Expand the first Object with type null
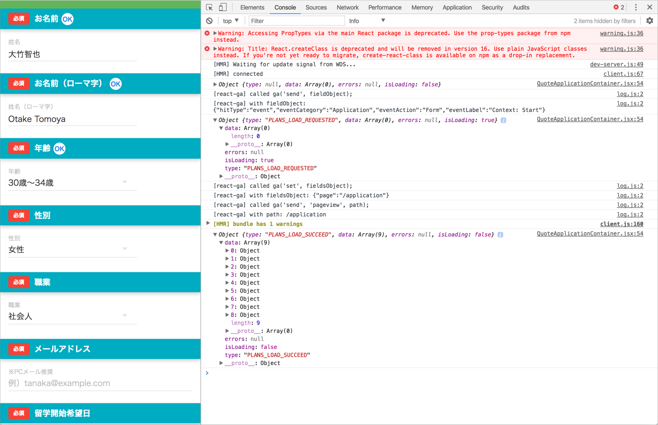The image size is (658, 425). [x=215, y=85]
